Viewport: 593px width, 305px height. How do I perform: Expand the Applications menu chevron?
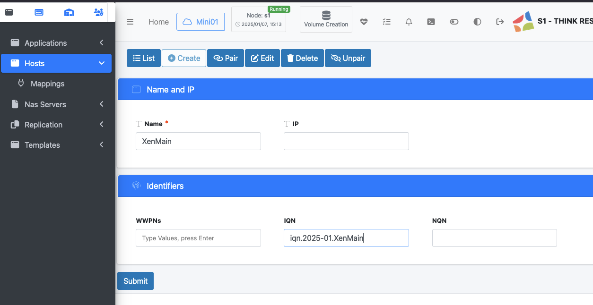tap(102, 43)
